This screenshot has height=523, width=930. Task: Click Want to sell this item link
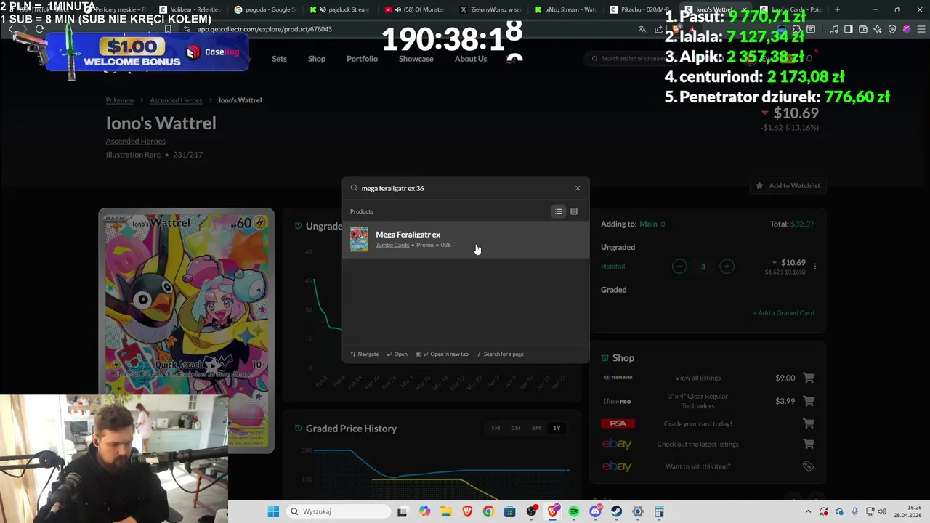click(697, 466)
